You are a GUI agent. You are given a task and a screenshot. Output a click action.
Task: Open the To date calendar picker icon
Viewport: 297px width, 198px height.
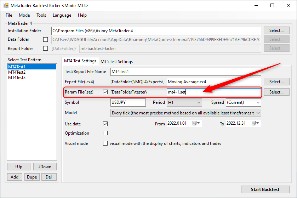point(255,123)
